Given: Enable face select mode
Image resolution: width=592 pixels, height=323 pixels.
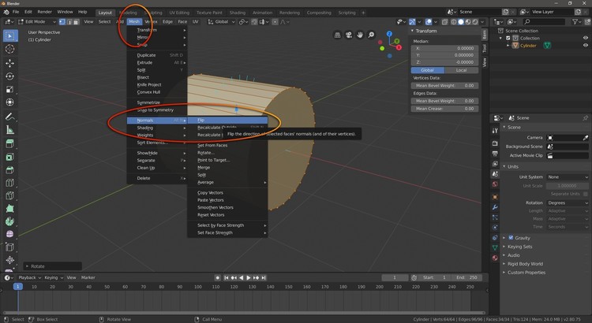Looking at the screenshot, I should point(77,22).
